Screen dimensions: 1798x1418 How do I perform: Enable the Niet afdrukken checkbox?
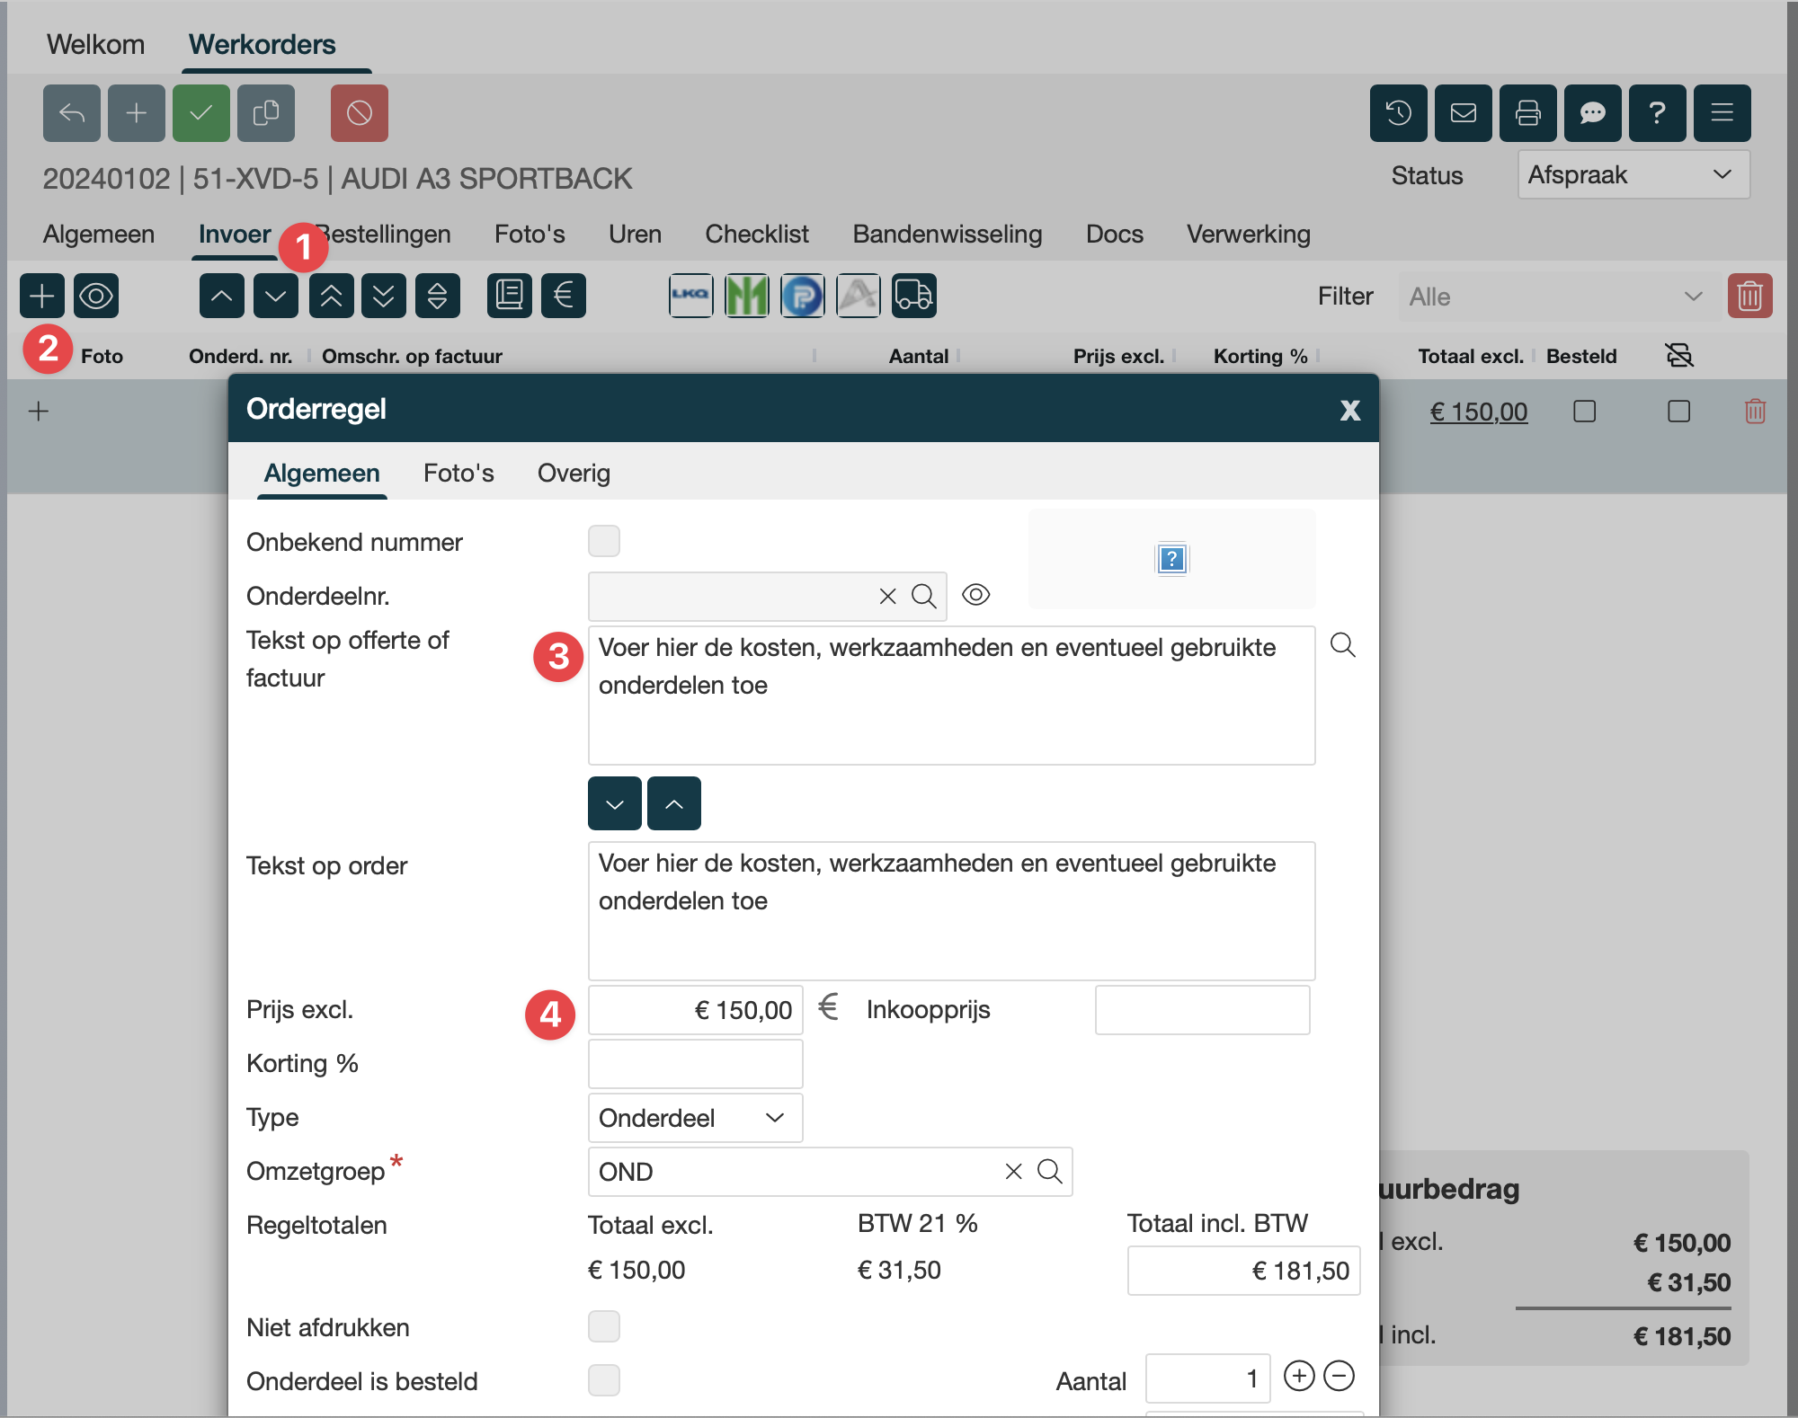pos(603,1326)
